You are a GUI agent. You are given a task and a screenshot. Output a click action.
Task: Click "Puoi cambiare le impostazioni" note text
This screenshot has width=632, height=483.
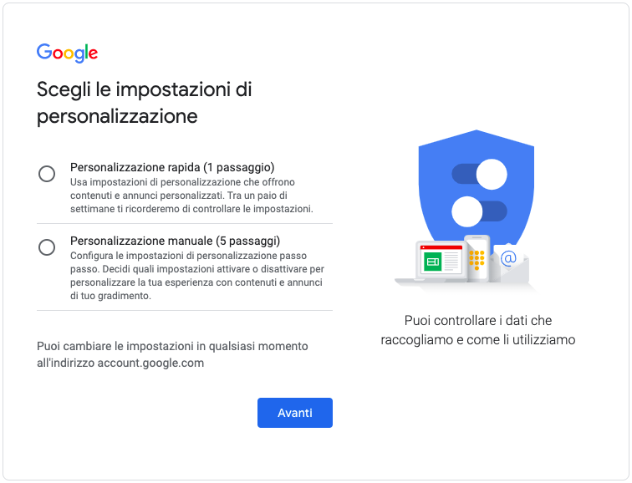(x=172, y=354)
